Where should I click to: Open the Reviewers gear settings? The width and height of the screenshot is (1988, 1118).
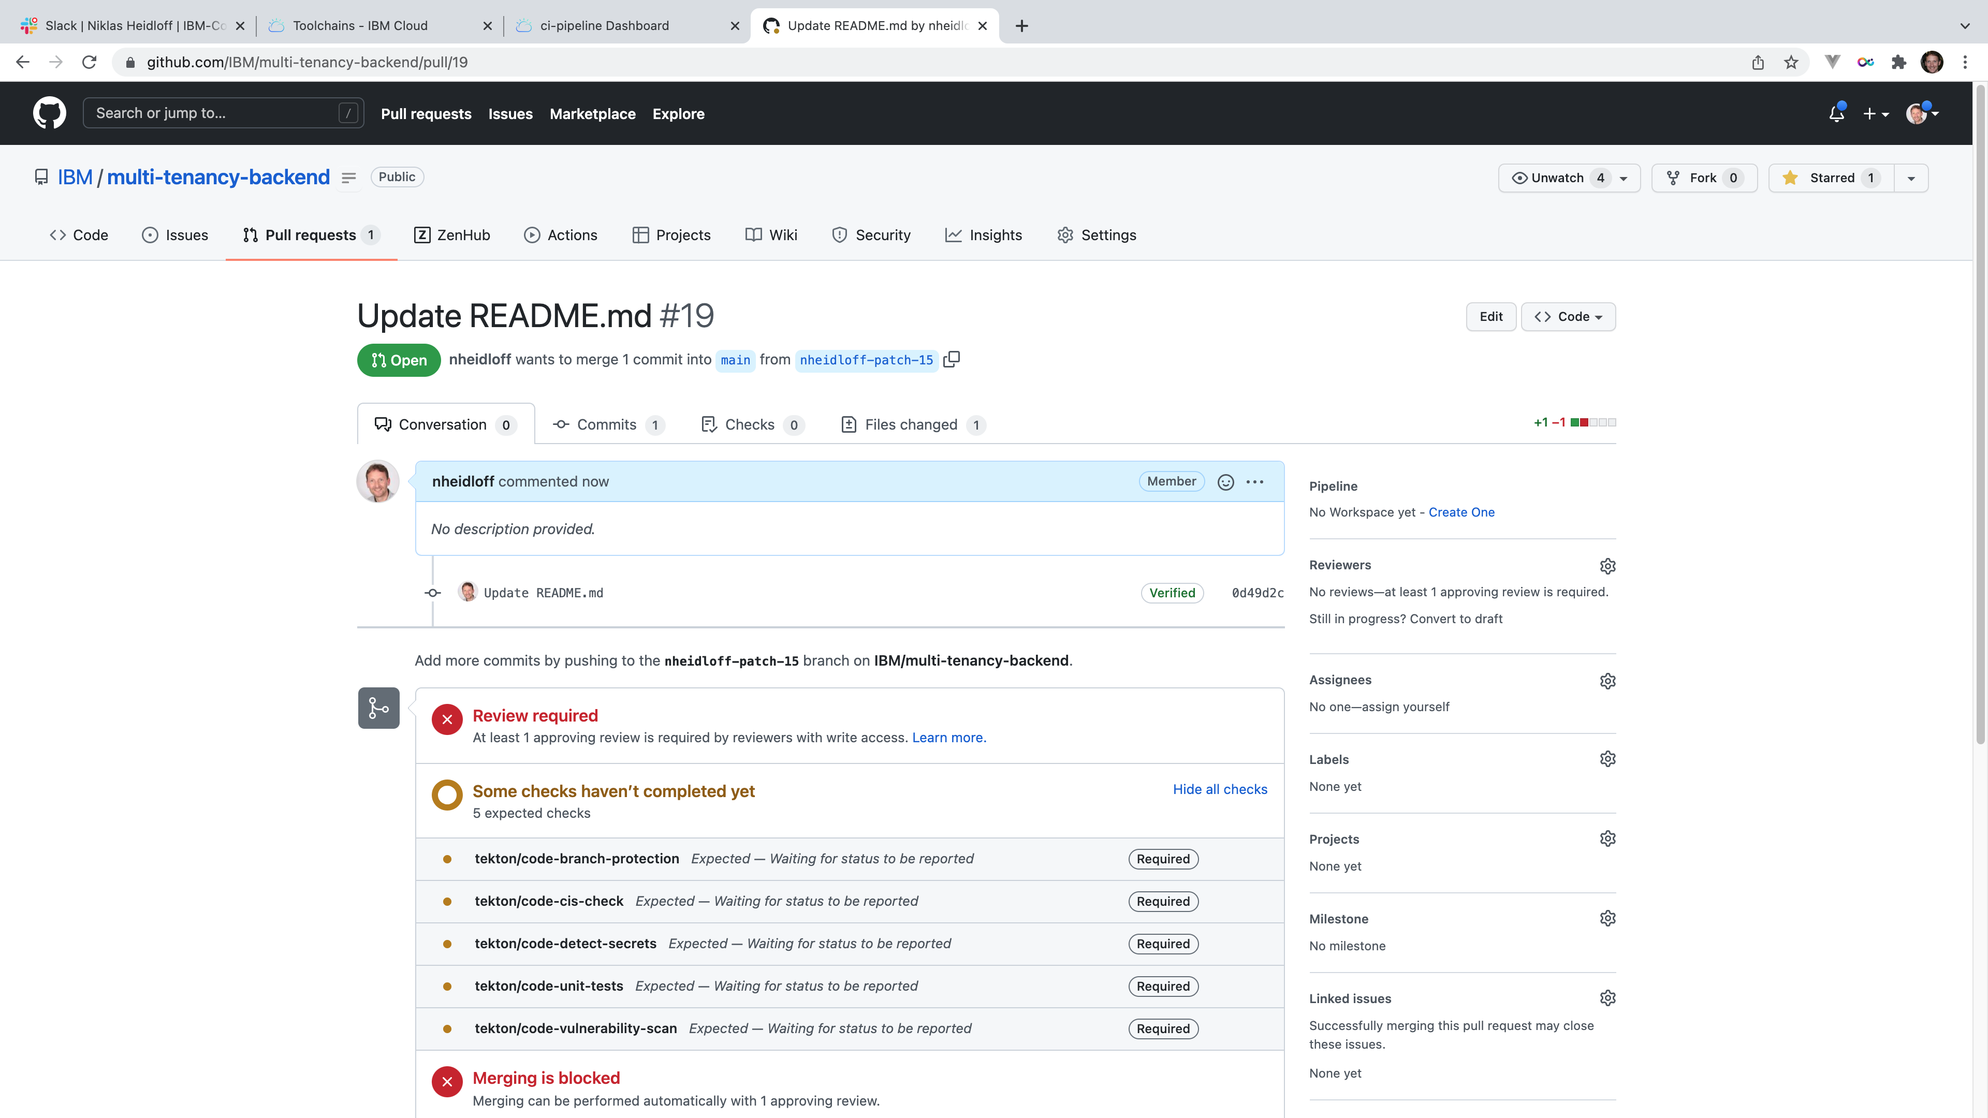[1607, 566]
